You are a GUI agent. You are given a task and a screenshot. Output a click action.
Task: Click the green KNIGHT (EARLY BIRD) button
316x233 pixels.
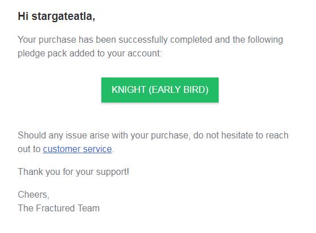click(160, 90)
